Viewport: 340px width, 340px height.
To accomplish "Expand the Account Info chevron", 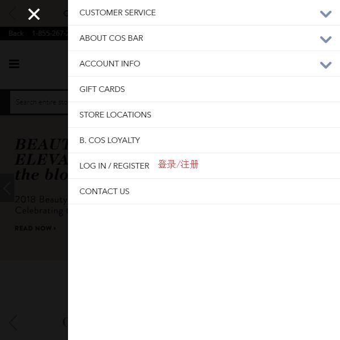I will (x=326, y=65).
